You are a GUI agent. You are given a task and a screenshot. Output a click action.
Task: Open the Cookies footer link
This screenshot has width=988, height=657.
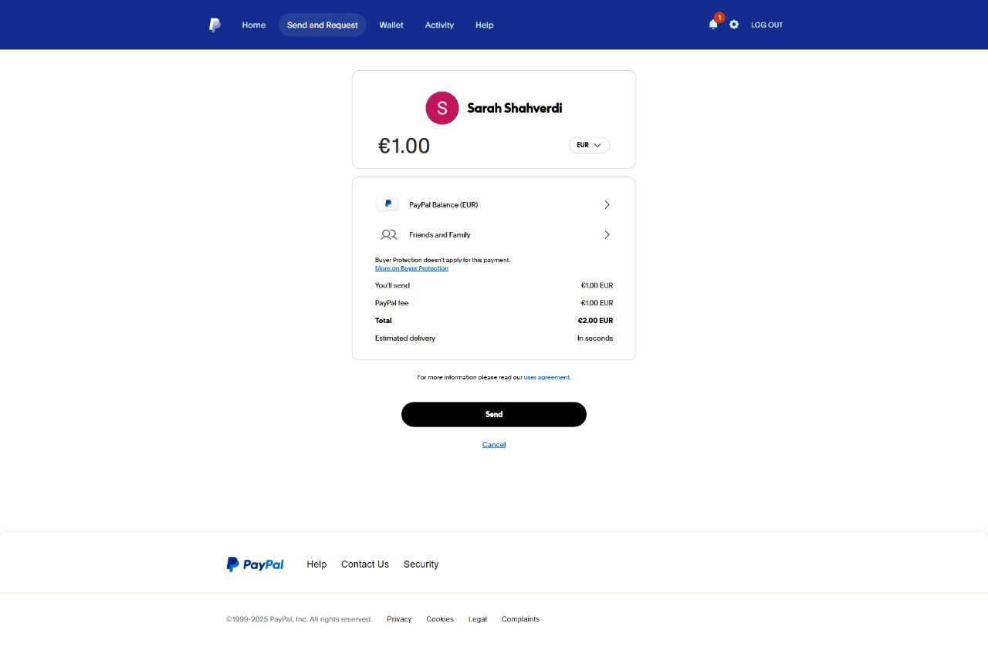(440, 619)
